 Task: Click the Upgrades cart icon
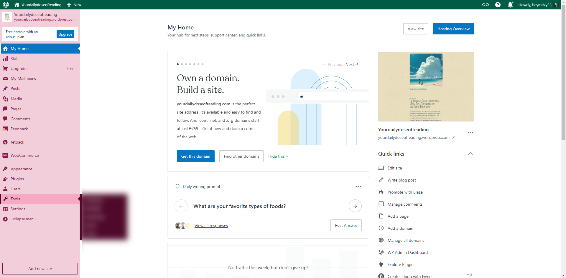tap(5, 69)
